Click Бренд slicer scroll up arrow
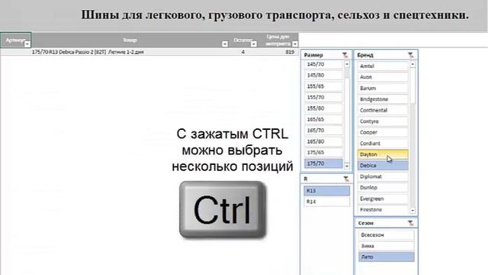The width and height of the screenshot is (488, 275). point(413,64)
